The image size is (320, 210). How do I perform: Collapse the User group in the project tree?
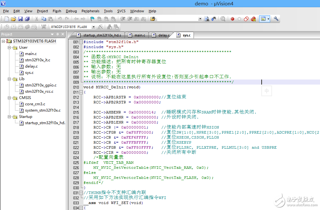click(9, 47)
